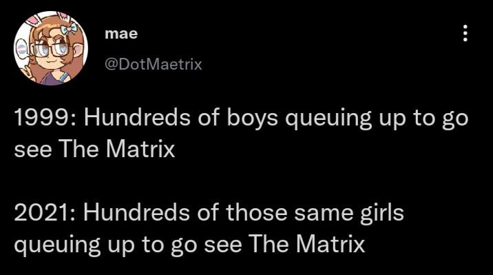This screenshot has height=275, width=493.
Task: Click the display name mae
Action: click(121, 33)
